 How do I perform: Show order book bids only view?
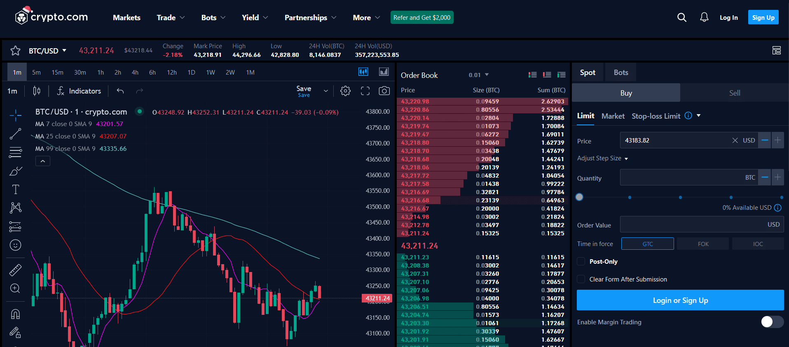point(561,75)
